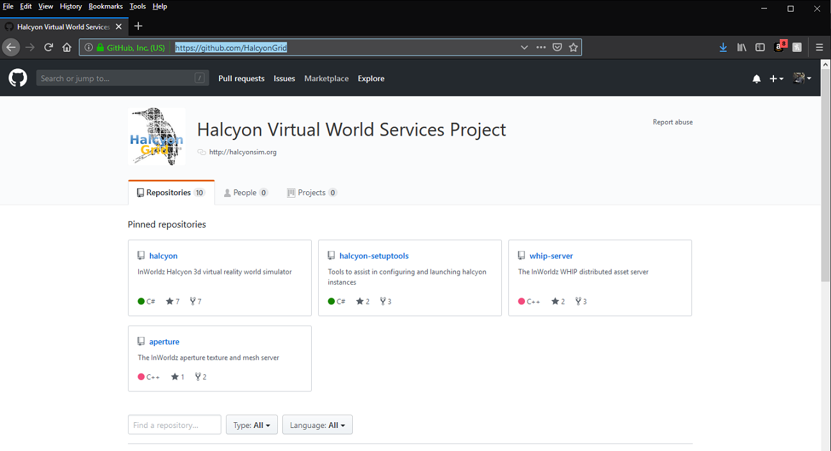Open the Library icon in toolbar
The width and height of the screenshot is (831, 451).
(742, 47)
